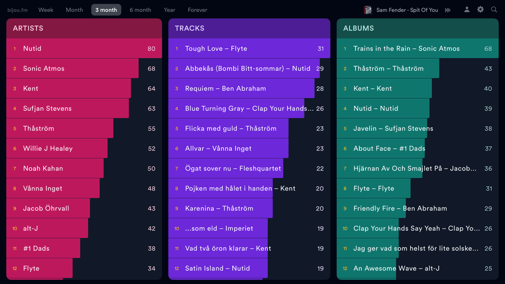This screenshot has height=284, width=505.
Task: Open artist Flyte in Artists list
Action: pos(84,268)
